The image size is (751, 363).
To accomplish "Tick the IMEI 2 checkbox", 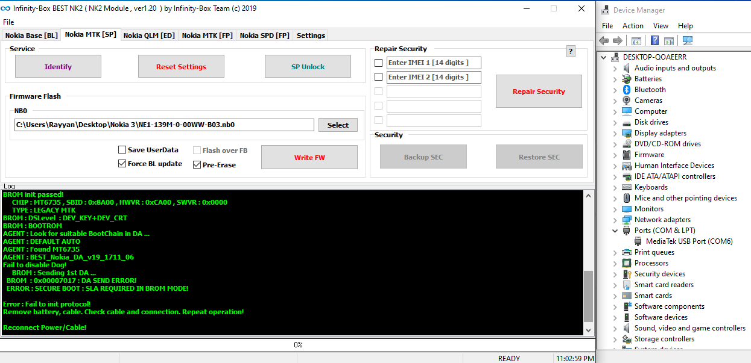I will (x=379, y=77).
